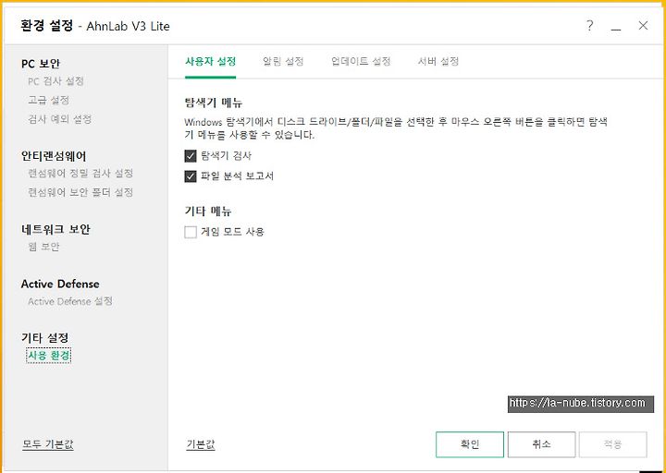The width and height of the screenshot is (666, 473).
Task: Click the PC 보안 section heading
Action: pyautogui.click(x=41, y=64)
